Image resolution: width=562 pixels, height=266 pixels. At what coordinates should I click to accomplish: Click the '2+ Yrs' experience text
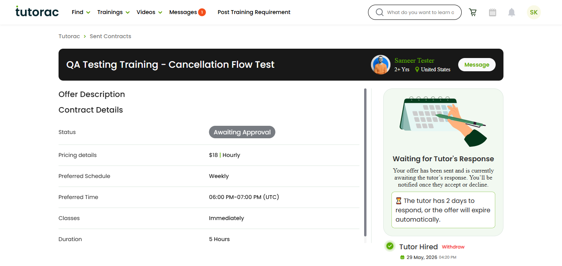402,69
